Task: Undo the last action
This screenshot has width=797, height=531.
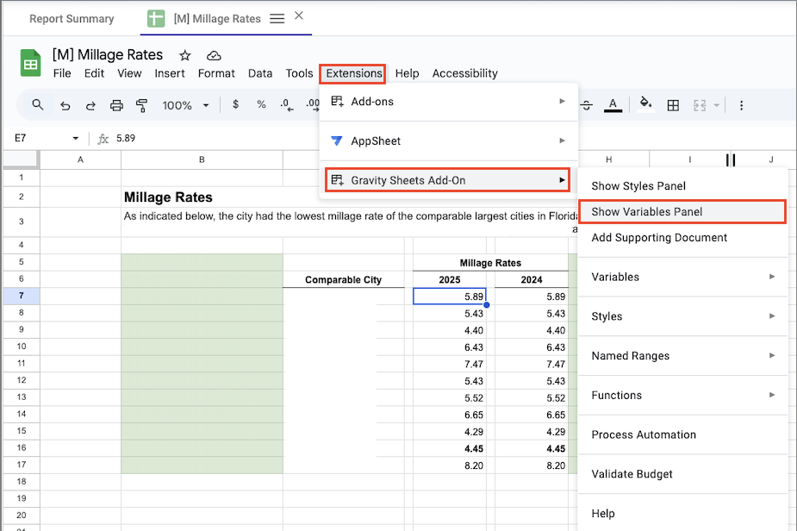Action: tap(65, 105)
